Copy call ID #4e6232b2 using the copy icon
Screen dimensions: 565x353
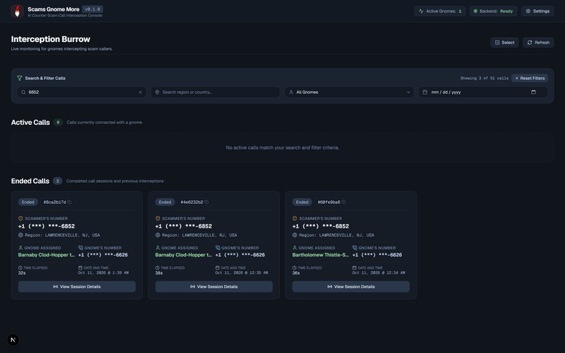207,202
